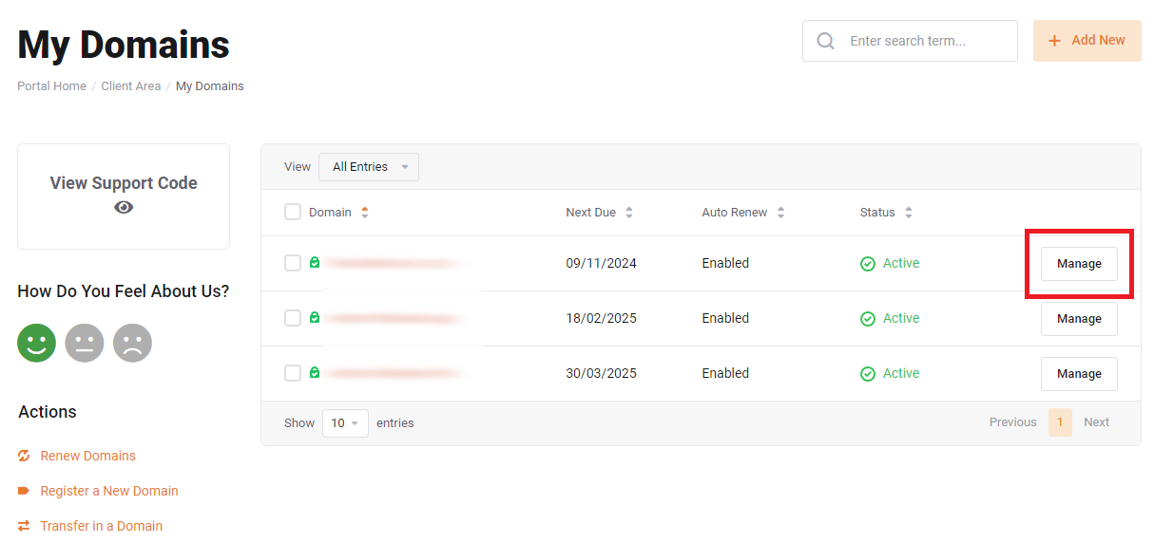The width and height of the screenshot is (1154, 543).
Task: Click green lock icon for 18/02/2025 domain
Action: [x=315, y=318]
